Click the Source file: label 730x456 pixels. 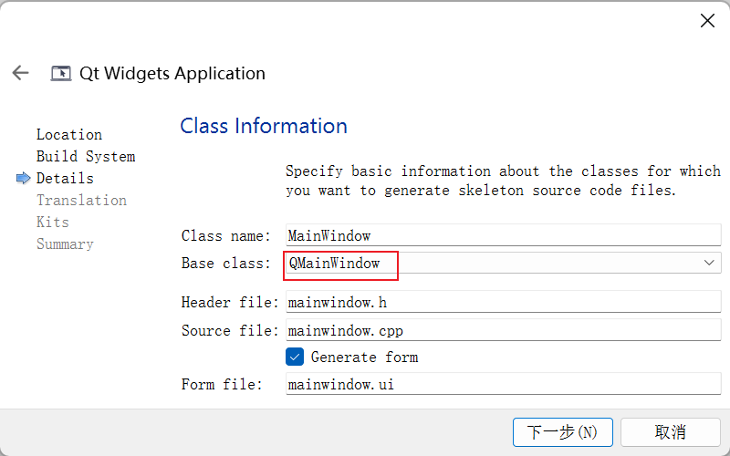click(x=230, y=330)
